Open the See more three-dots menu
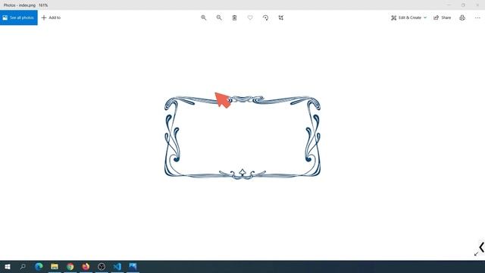485x273 pixels. tap(477, 17)
